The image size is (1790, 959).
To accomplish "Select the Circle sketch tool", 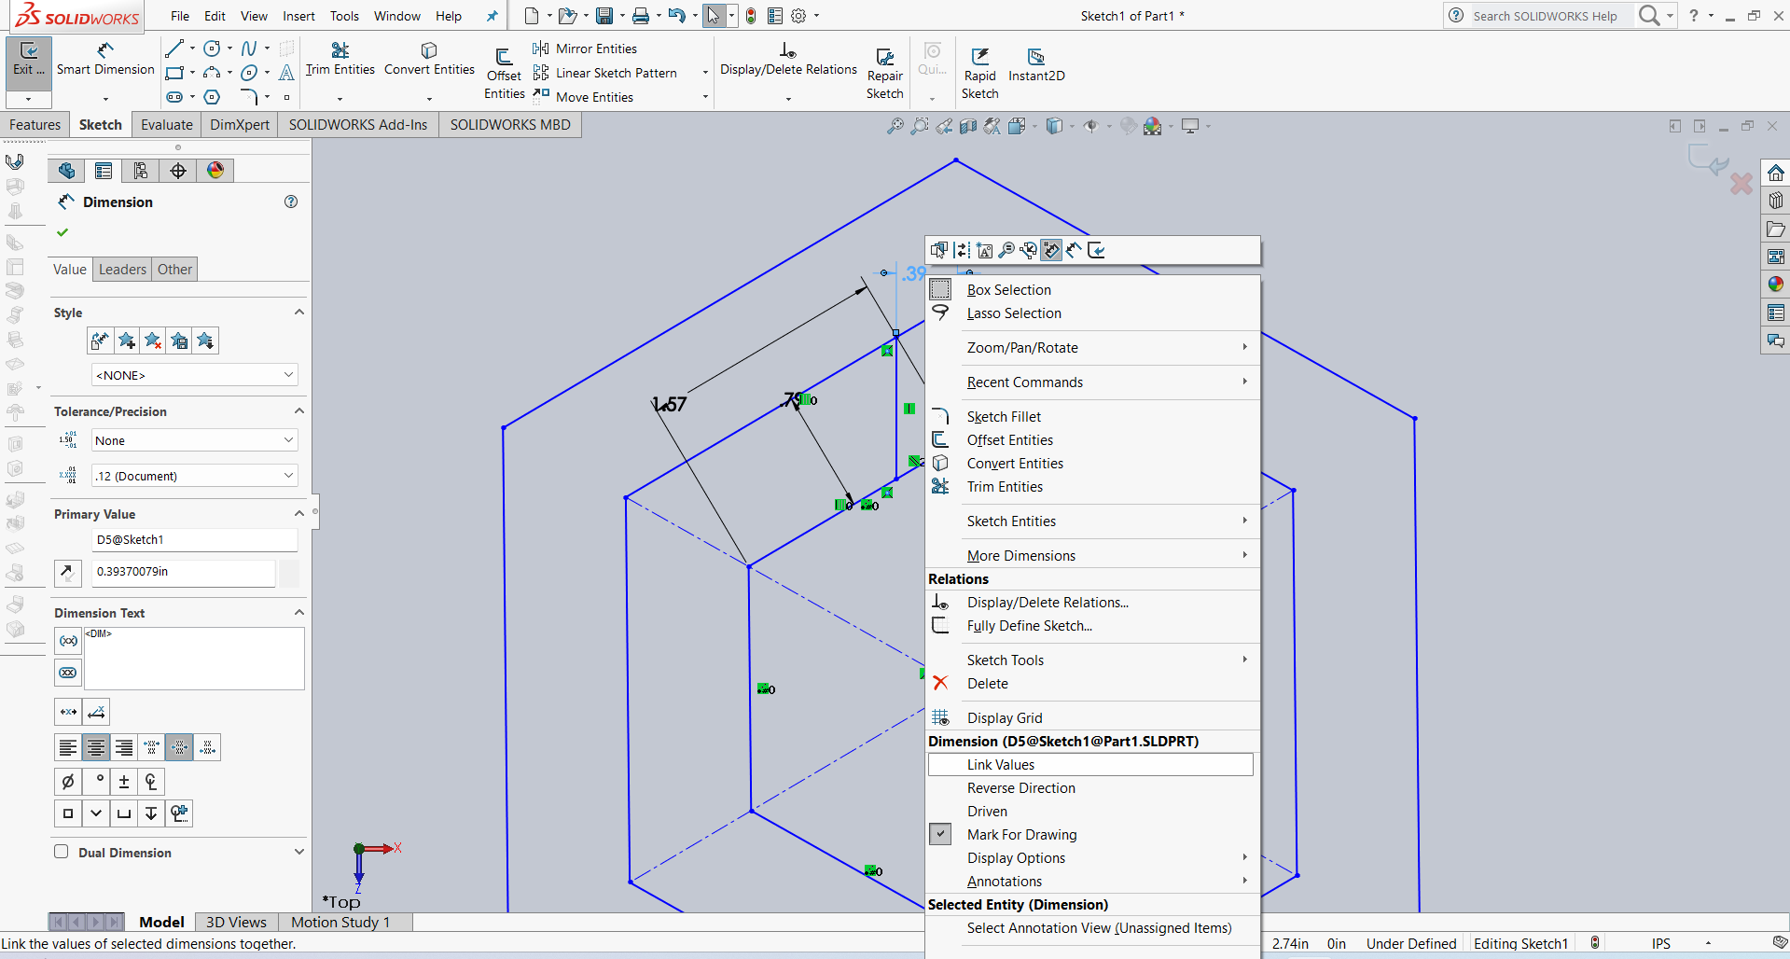I will [x=213, y=48].
